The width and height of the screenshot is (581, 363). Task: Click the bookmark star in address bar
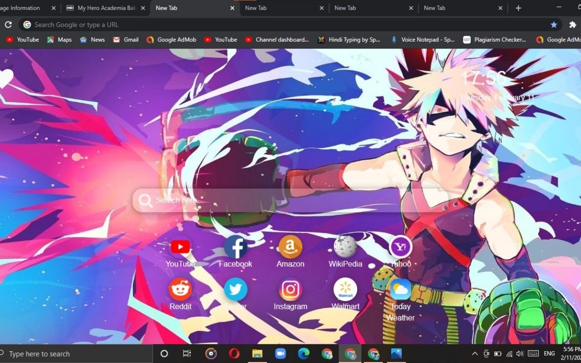pyautogui.click(x=554, y=25)
